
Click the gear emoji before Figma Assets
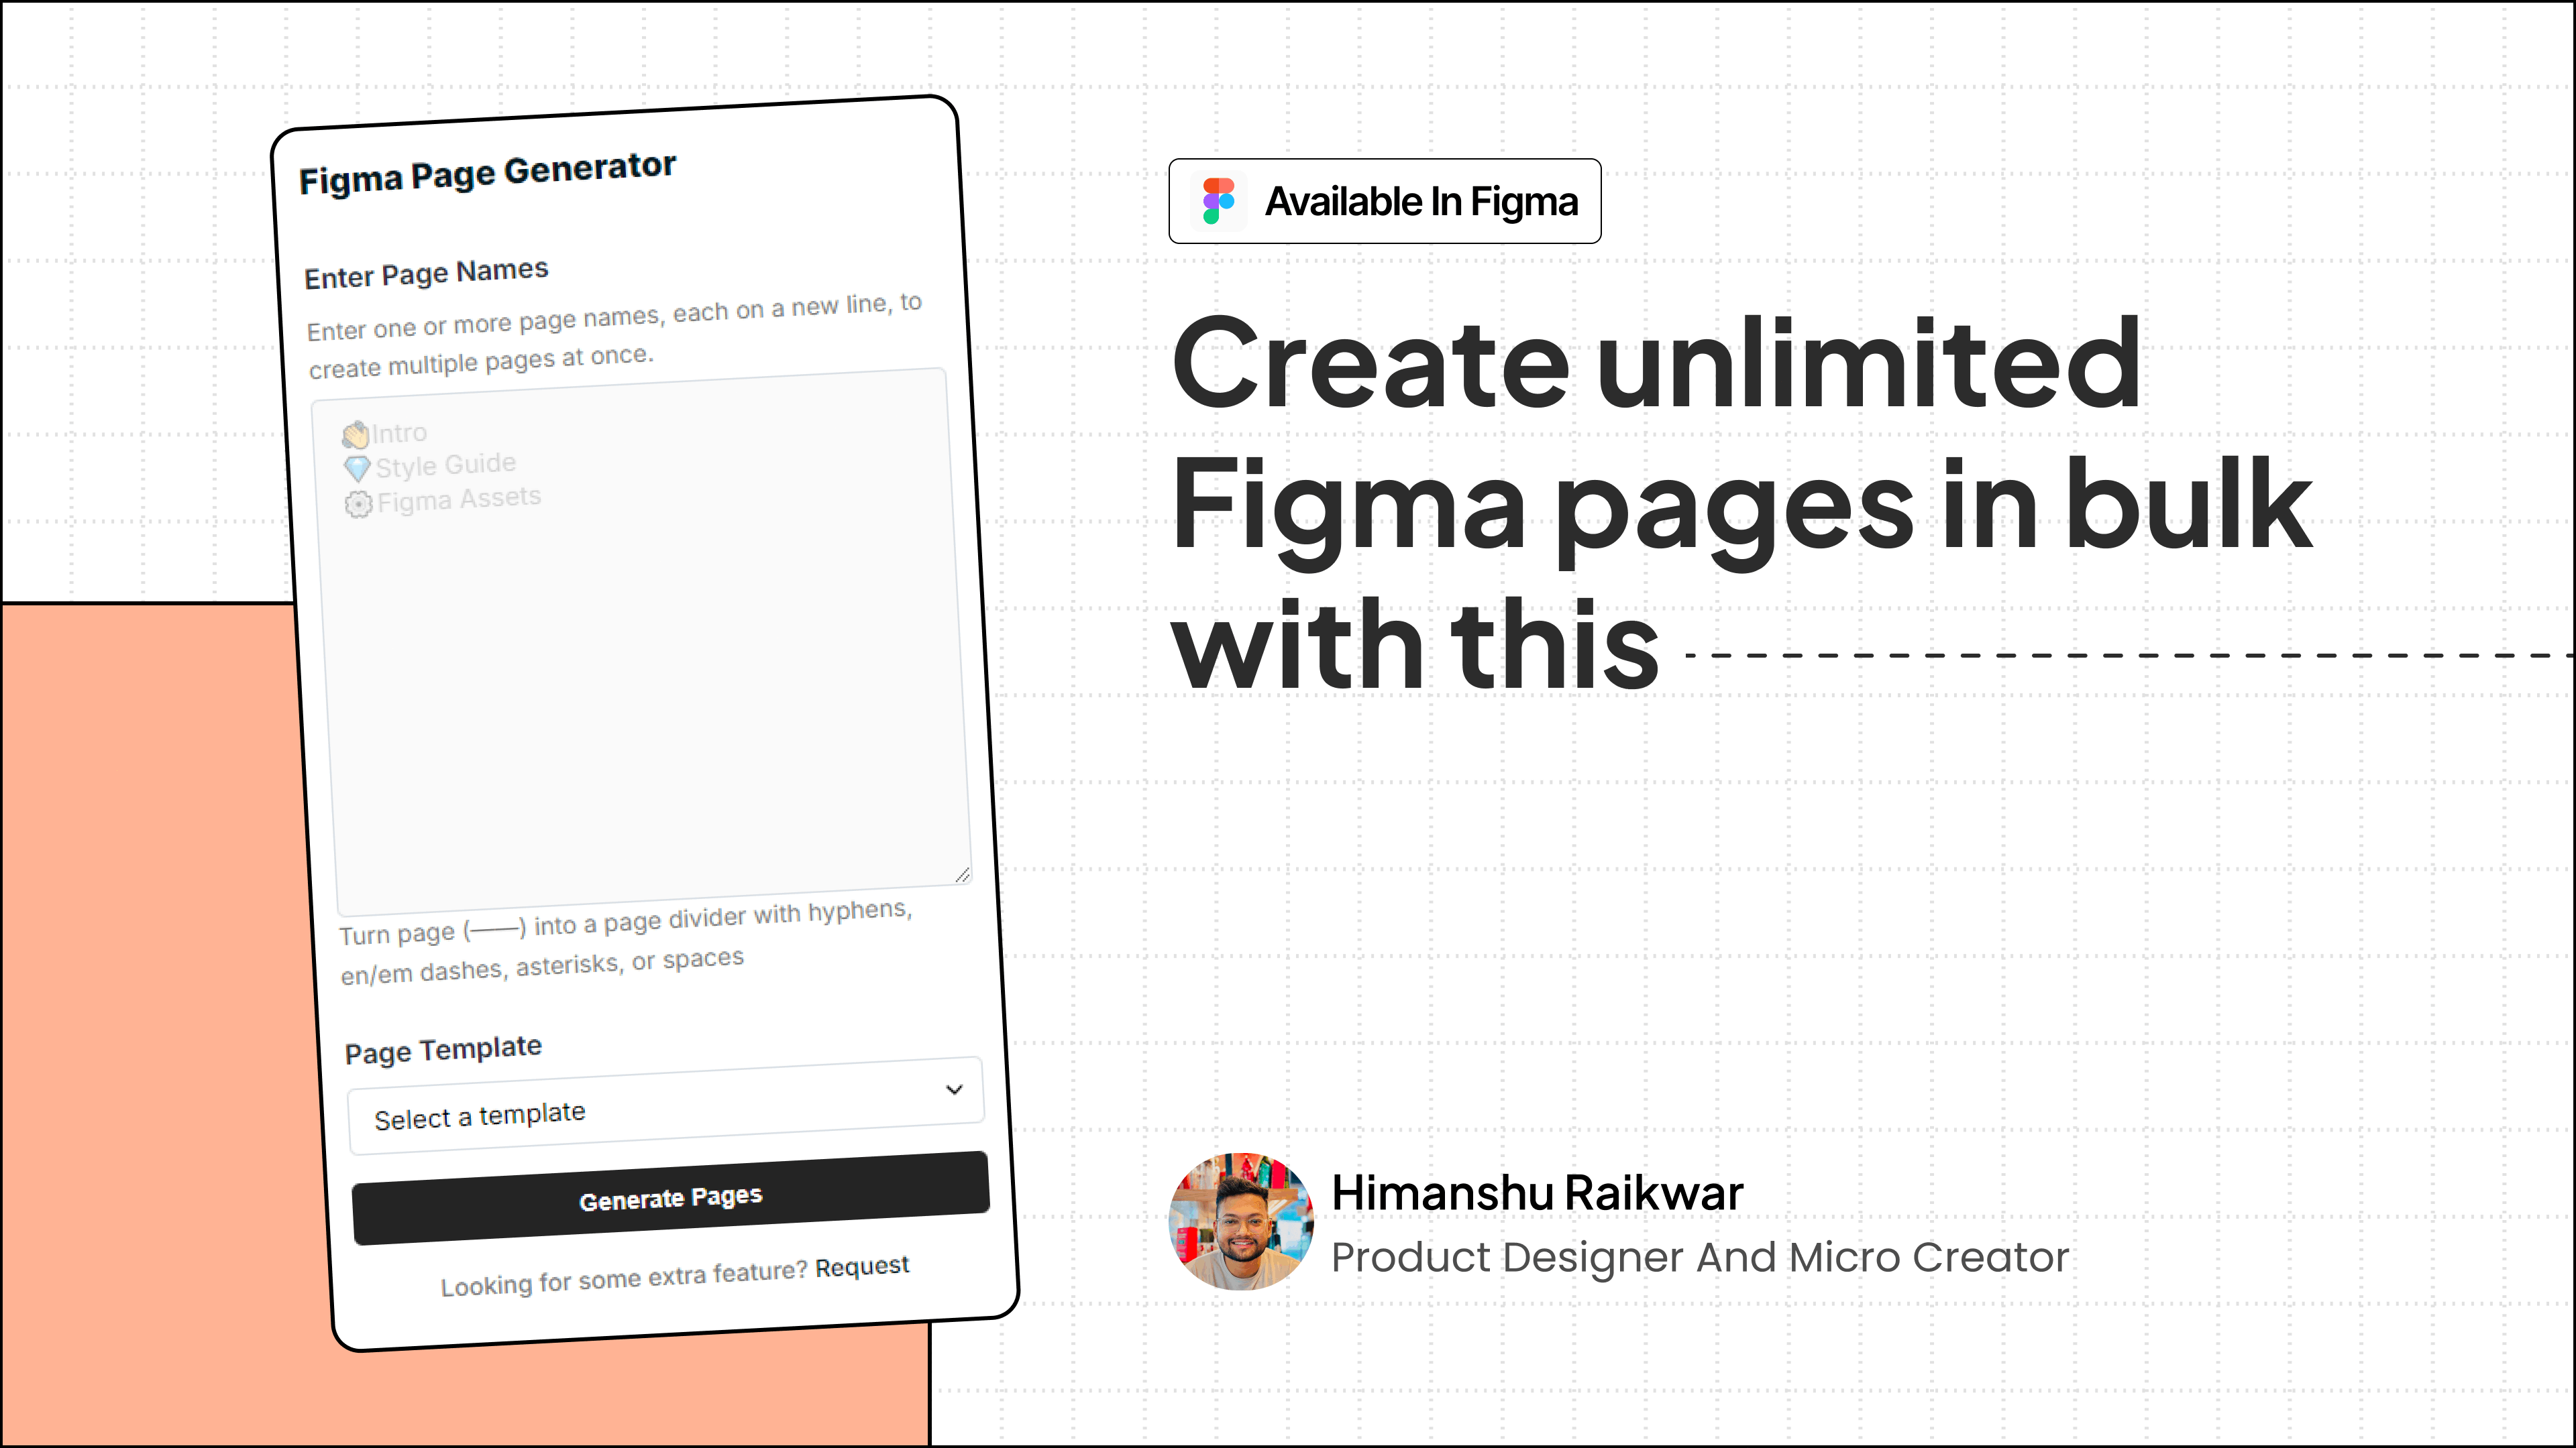click(359, 503)
